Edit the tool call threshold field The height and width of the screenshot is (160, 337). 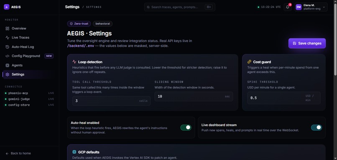111,101
